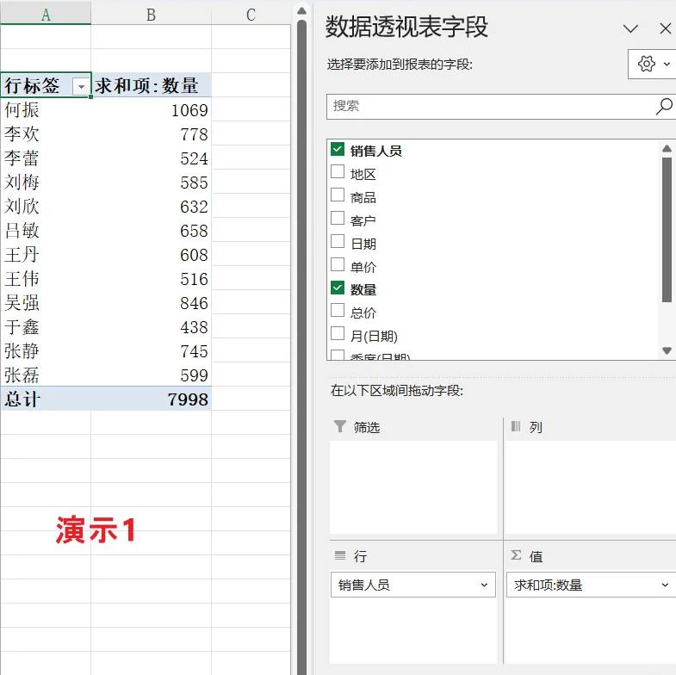This screenshot has width=676, height=675.
Task: Select the cell 张静
Action: click(x=46, y=351)
